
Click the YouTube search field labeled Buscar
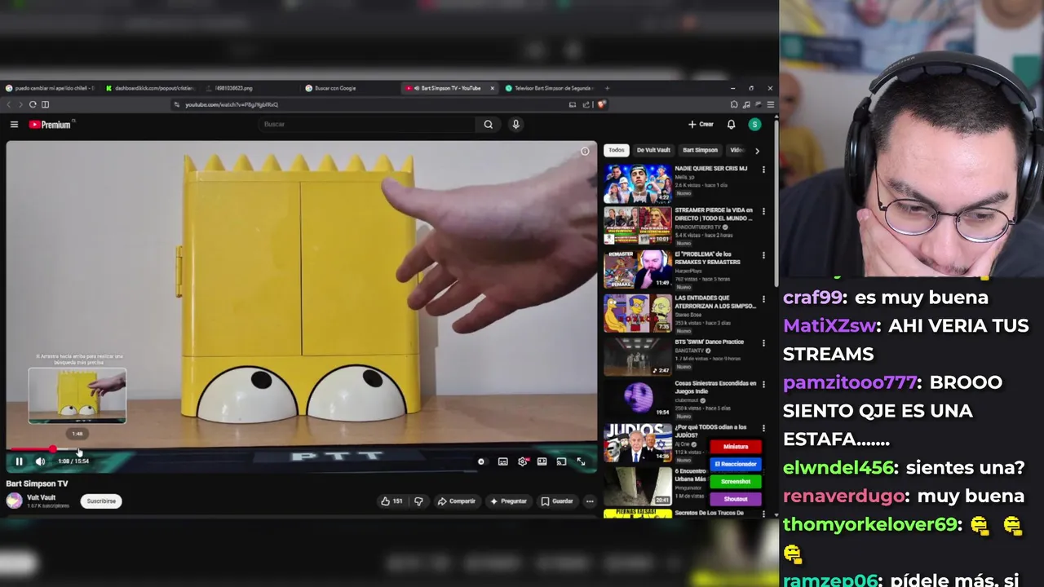tap(368, 124)
